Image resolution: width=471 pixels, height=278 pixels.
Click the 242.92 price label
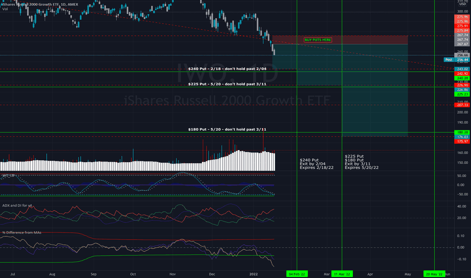462,74
